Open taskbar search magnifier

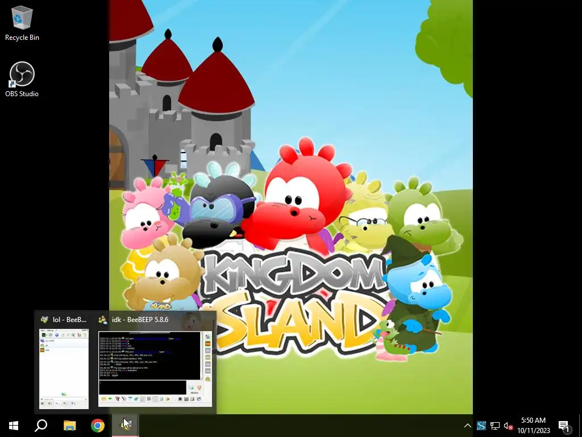[x=41, y=426]
